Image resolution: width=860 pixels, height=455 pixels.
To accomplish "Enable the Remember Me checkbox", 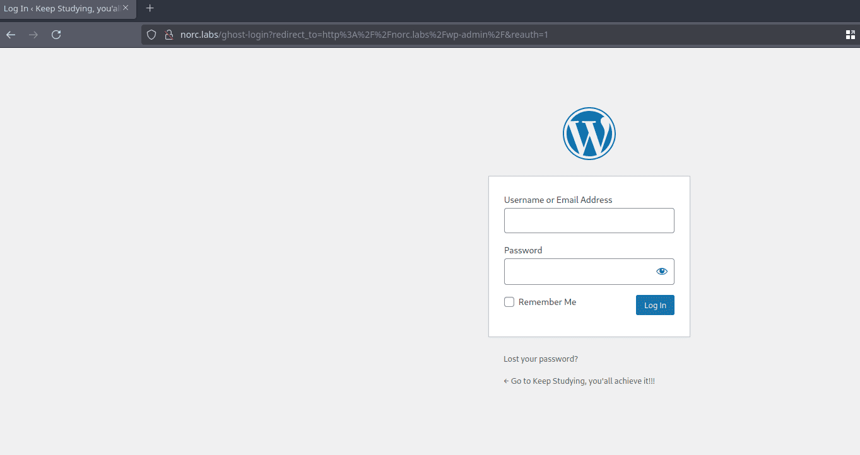I will coord(509,302).
